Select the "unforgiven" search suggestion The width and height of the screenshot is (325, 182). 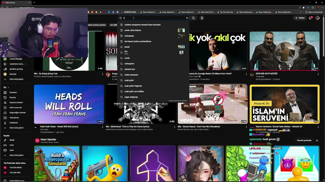point(153,64)
